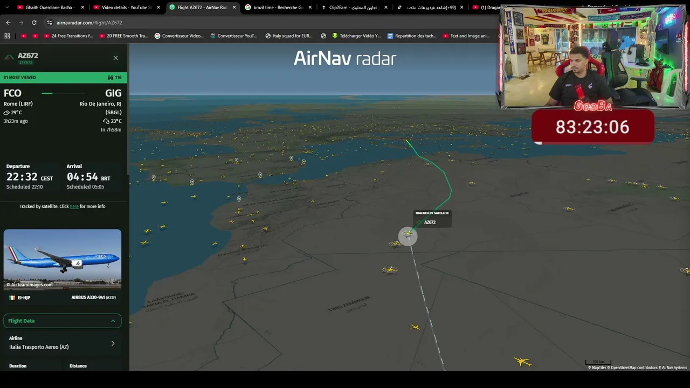This screenshot has height=388, width=690.
Task: Close the Clip2Earn tab
Action: pyautogui.click(x=386, y=8)
